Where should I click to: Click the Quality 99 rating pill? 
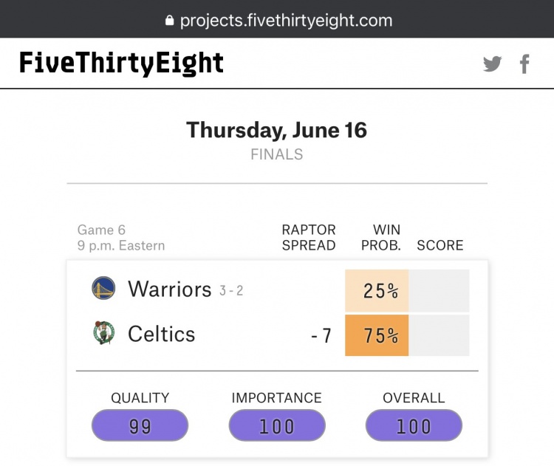point(140,425)
